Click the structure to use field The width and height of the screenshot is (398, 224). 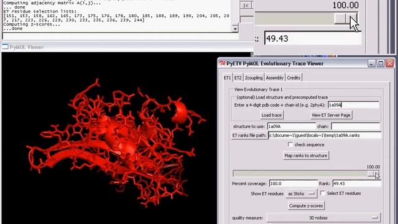[x=292, y=126]
